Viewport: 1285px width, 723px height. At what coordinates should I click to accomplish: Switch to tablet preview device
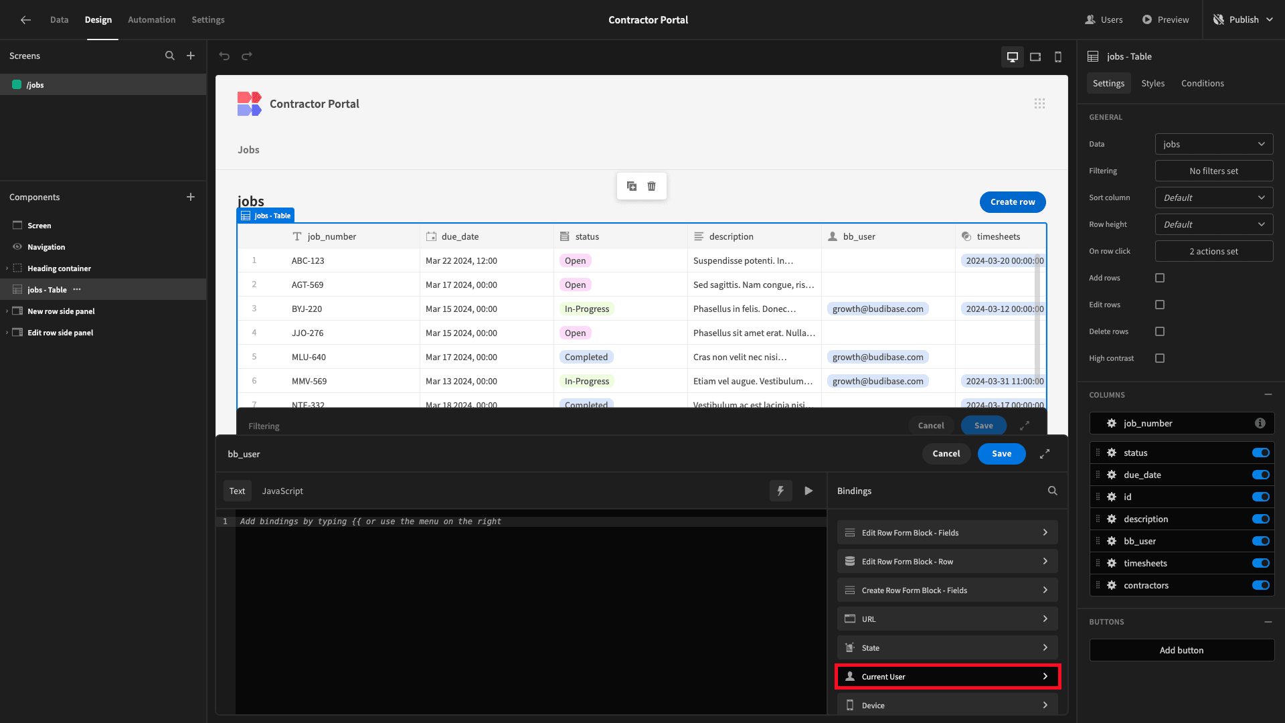click(1035, 57)
